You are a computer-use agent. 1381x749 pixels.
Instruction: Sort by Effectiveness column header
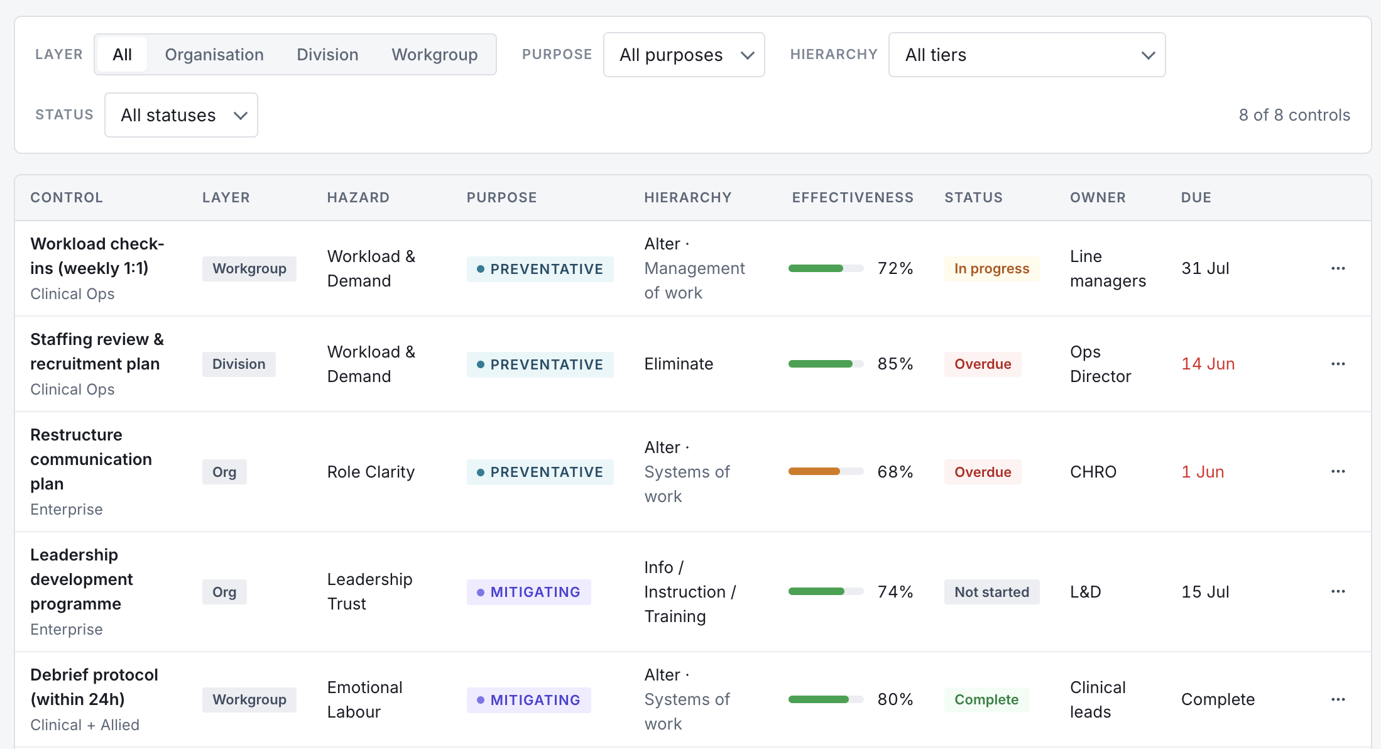[x=853, y=197]
